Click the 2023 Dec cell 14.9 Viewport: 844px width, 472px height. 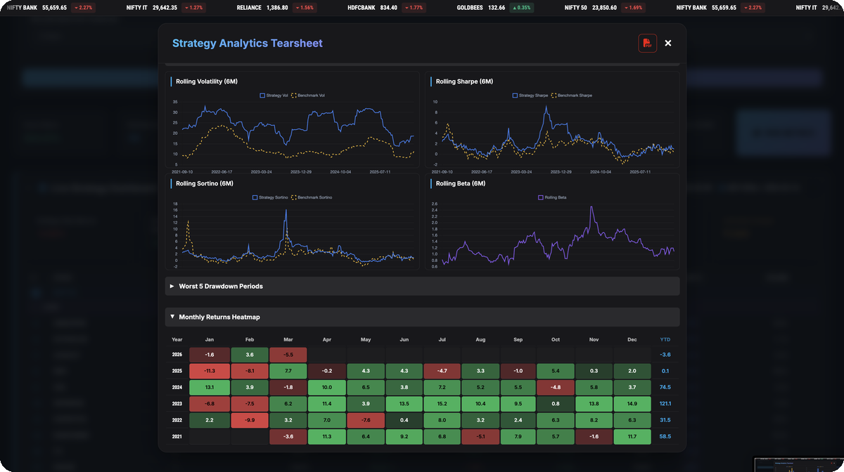coord(632,404)
